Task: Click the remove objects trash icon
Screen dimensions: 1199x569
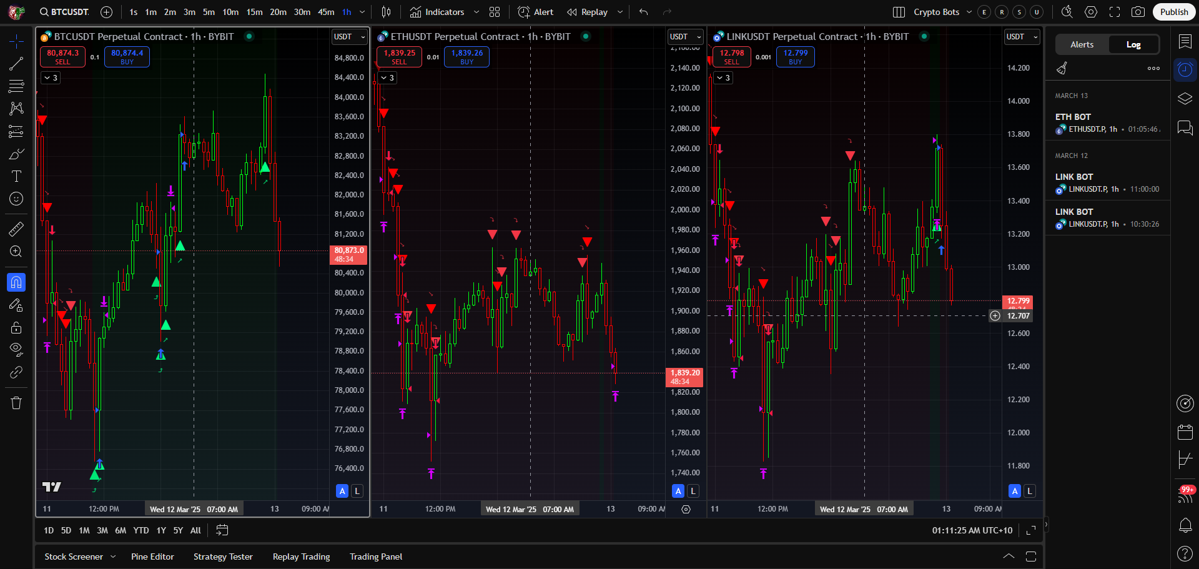Action: click(16, 403)
